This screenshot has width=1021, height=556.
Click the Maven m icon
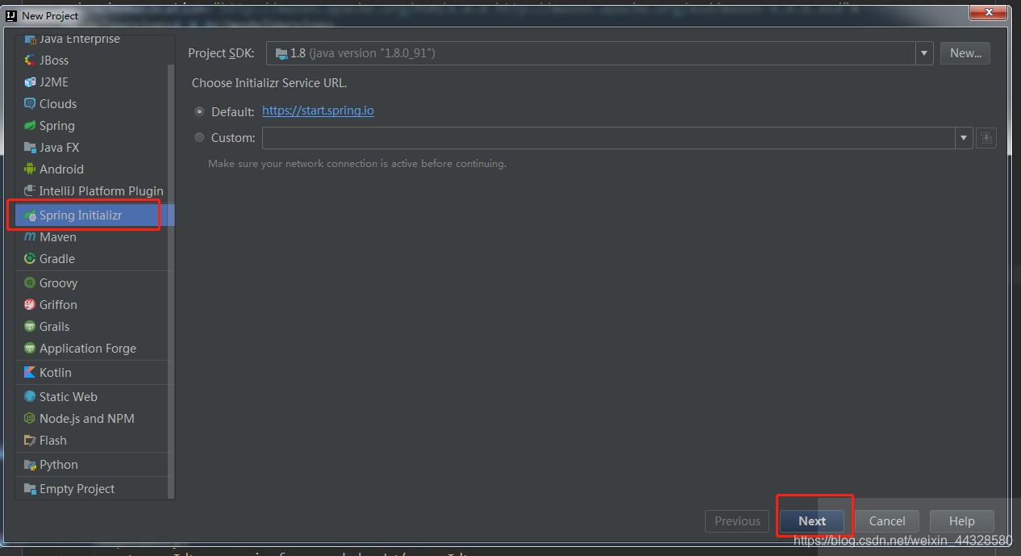click(31, 237)
